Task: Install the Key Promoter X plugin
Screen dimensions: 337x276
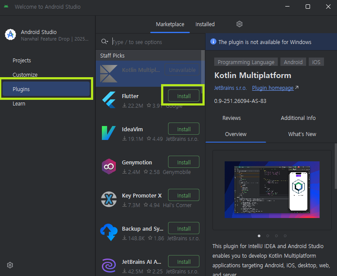Action: pos(184,195)
